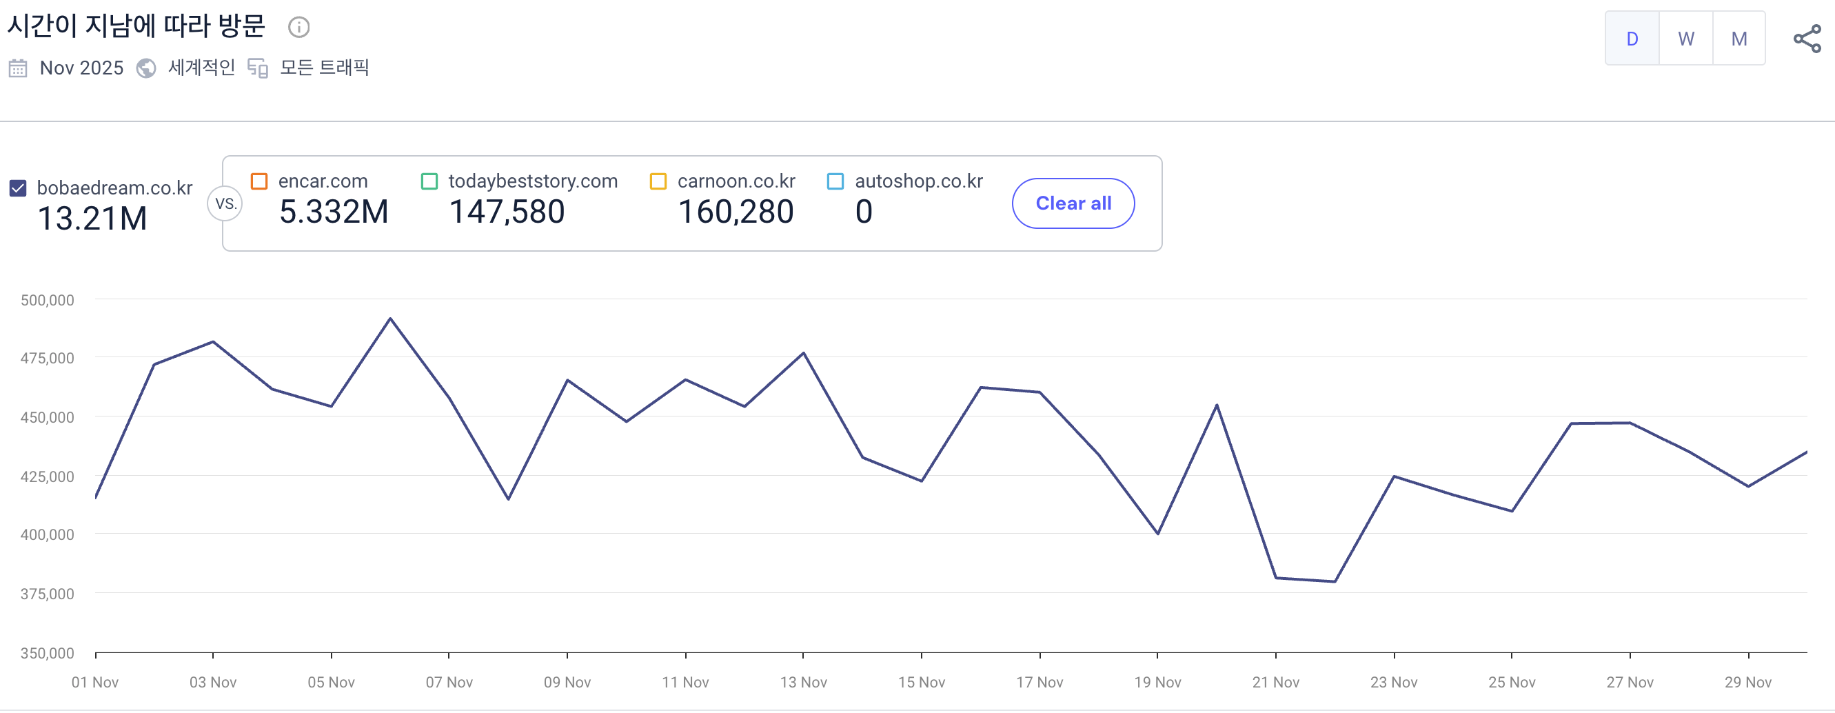The image size is (1835, 713).
Task: Open the Nov 2025 date selector
Action: click(x=81, y=68)
